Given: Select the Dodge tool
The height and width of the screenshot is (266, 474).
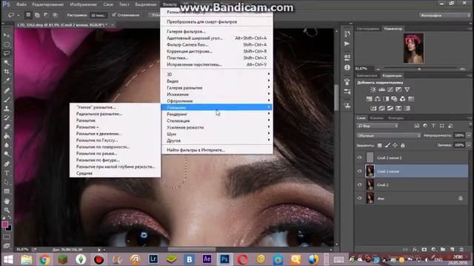Looking at the screenshot, I should coord(7,154).
